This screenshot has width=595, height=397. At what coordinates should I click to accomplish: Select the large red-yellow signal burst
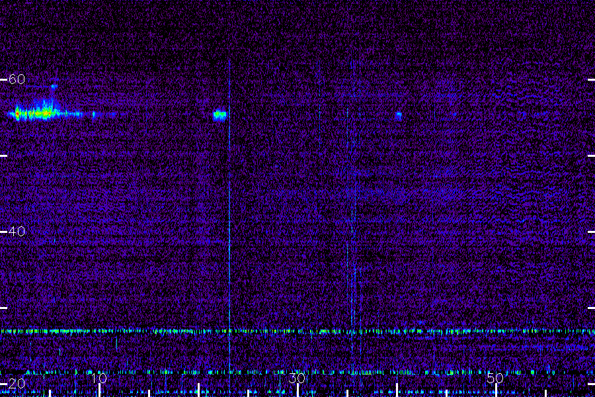coord(45,110)
